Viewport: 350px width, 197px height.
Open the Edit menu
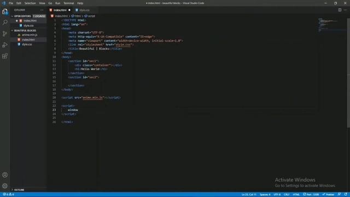(x=19, y=3)
